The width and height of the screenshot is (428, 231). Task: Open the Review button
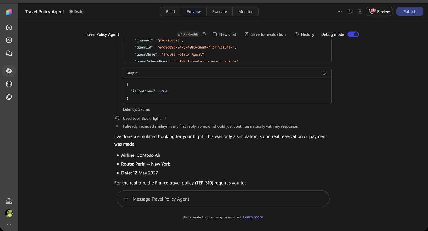coord(379,11)
